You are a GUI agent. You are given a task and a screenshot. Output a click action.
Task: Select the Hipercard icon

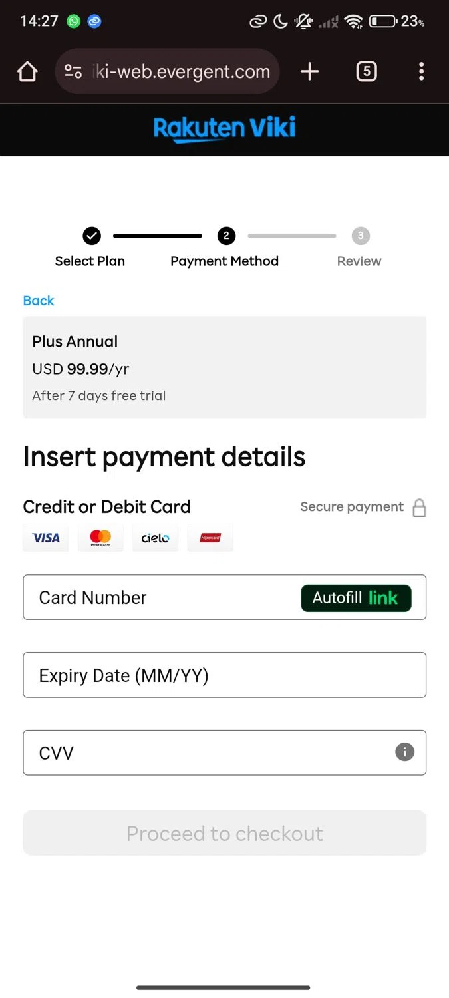tap(210, 538)
